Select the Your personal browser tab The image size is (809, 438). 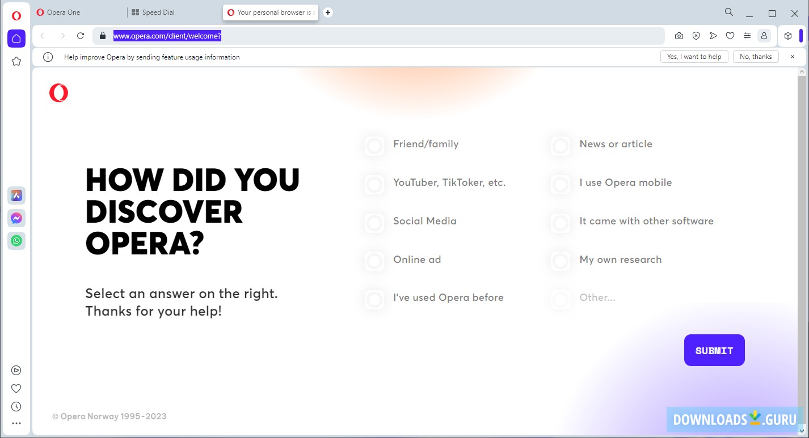coord(271,12)
